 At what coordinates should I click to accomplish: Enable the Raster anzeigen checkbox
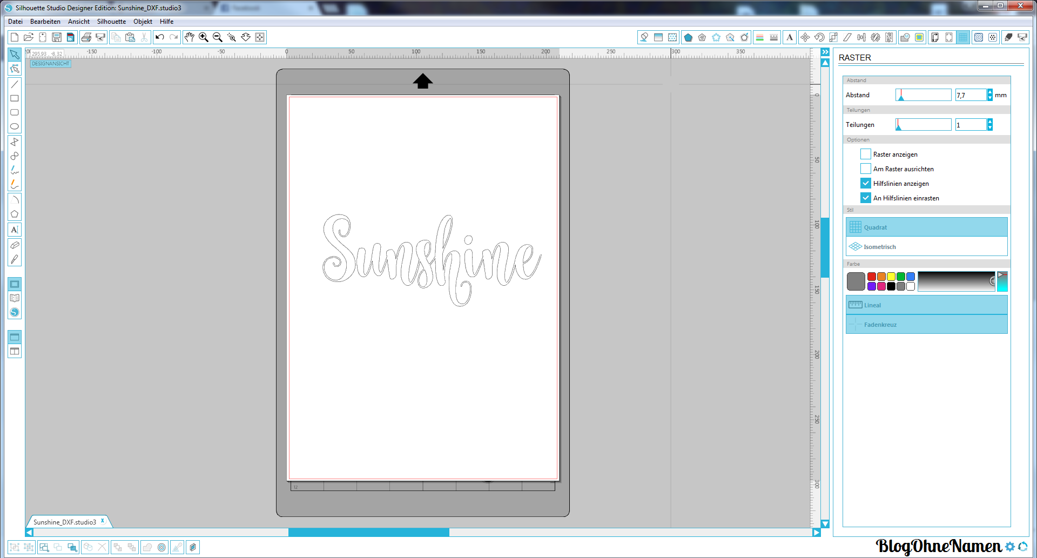pyautogui.click(x=866, y=154)
